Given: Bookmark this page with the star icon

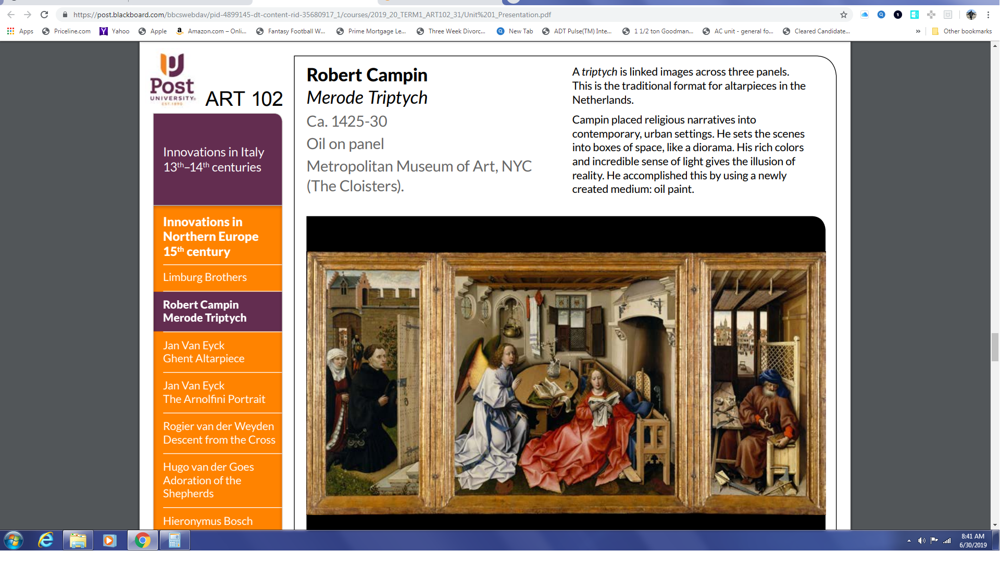Looking at the screenshot, I should (x=844, y=15).
